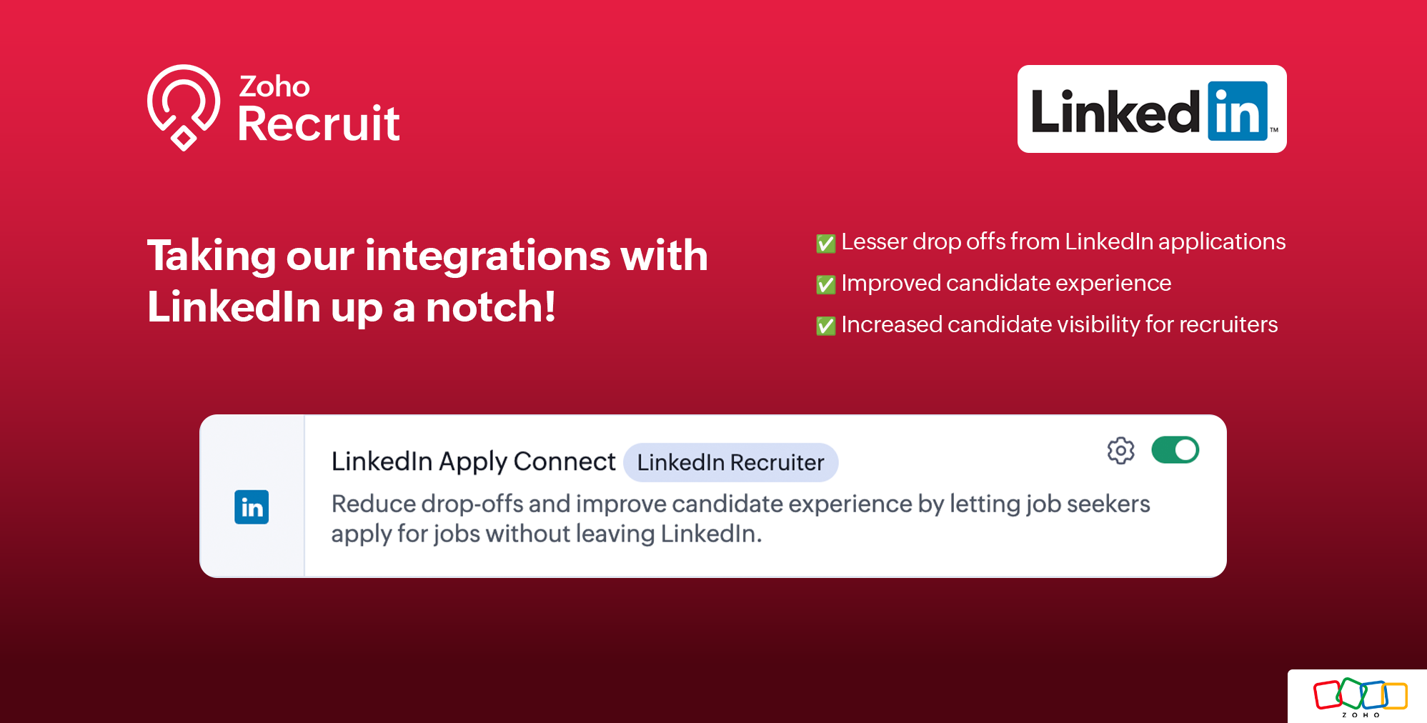1427x723 pixels.
Task: Click the LinkedIn logo in the white box
Action: point(1151,109)
